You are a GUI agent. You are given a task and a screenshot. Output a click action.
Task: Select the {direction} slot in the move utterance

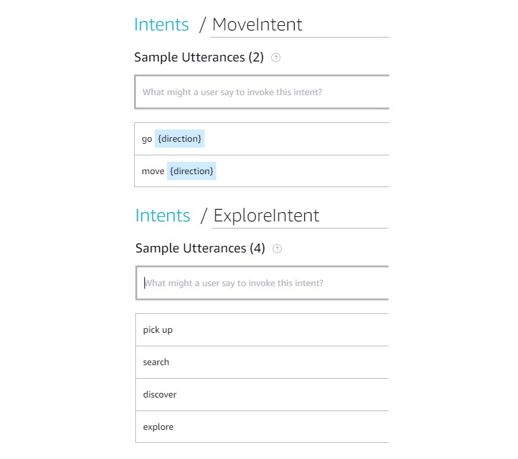pyautogui.click(x=192, y=171)
